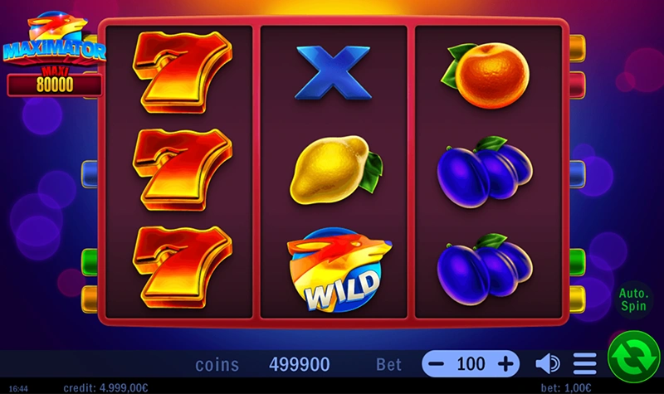Select the blue payline marker on left

[x=90, y=174]
